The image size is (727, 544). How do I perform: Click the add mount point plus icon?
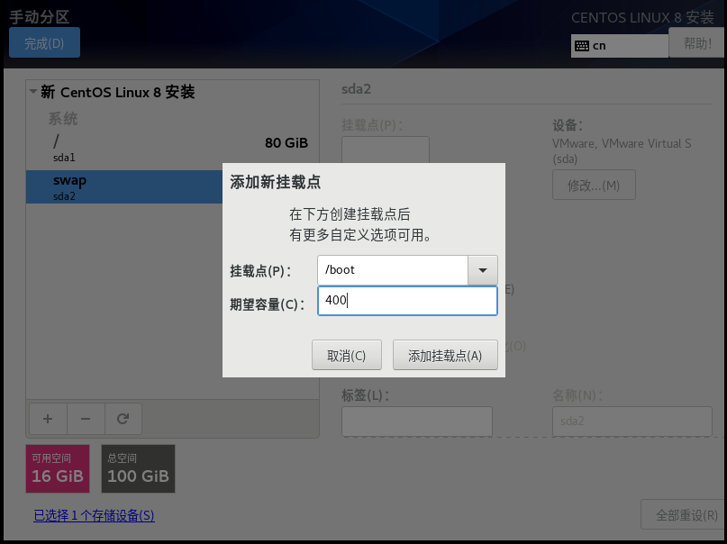pyautogui.click(x=48, y=419)
